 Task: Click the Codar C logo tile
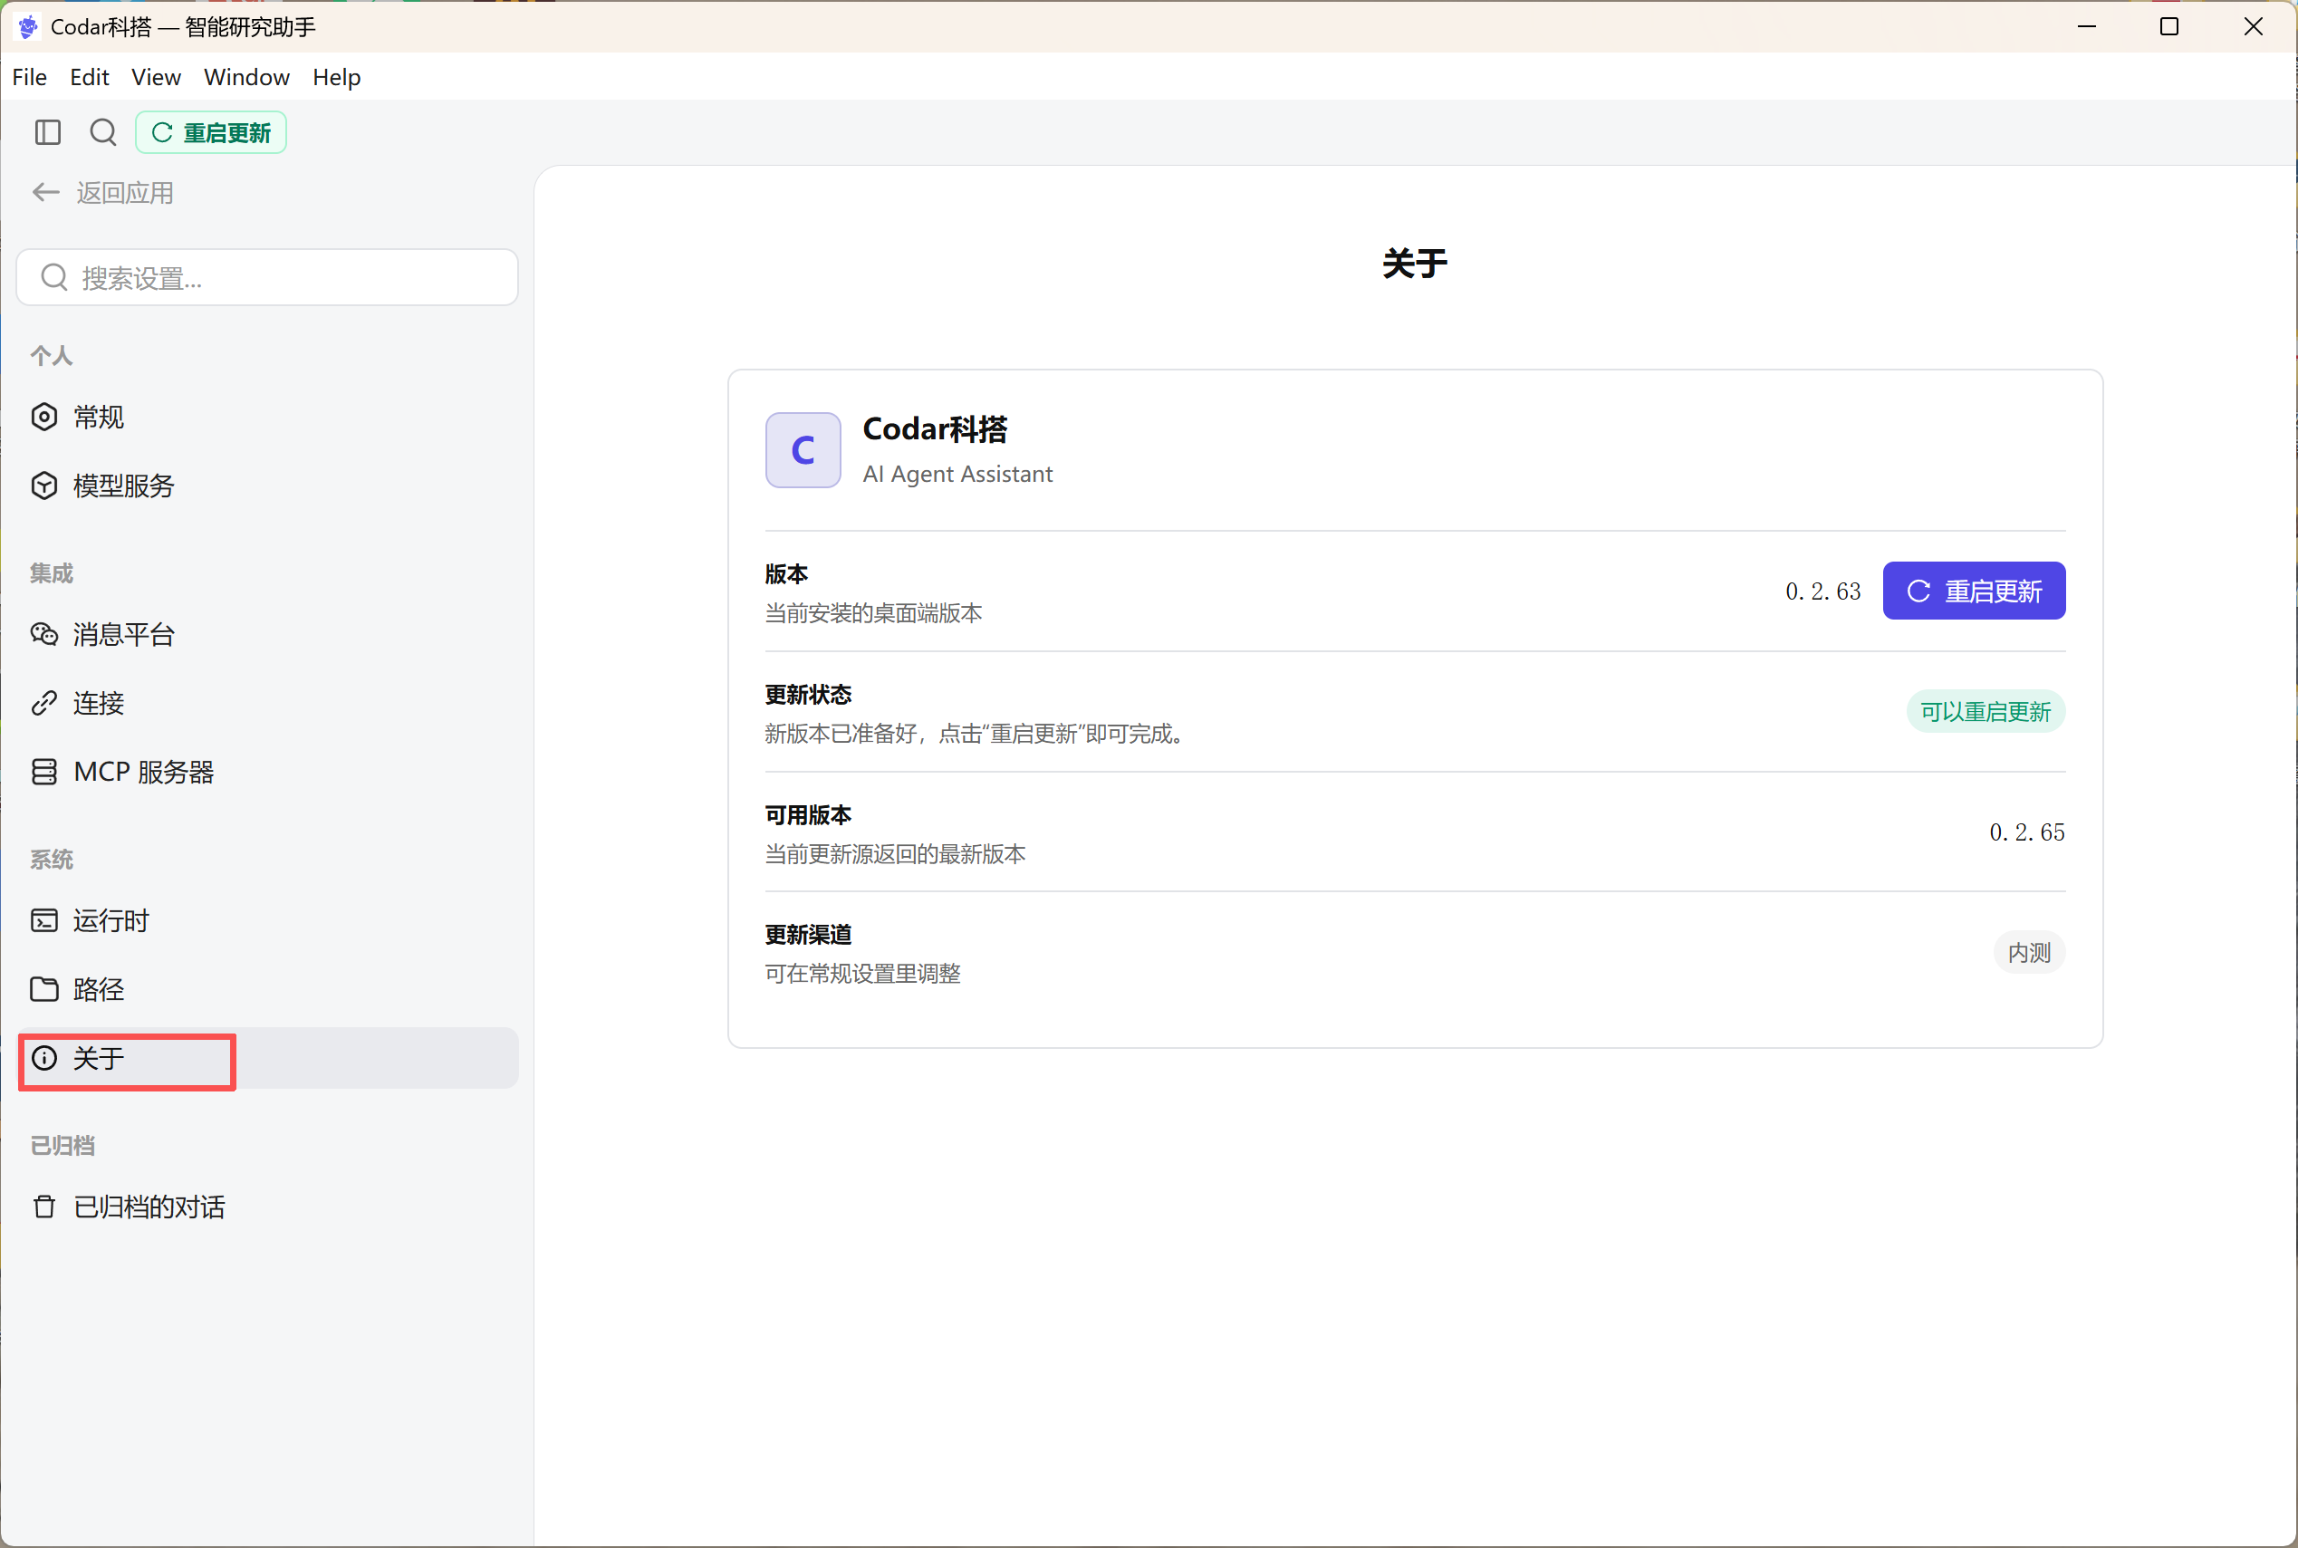pos(803,450)
